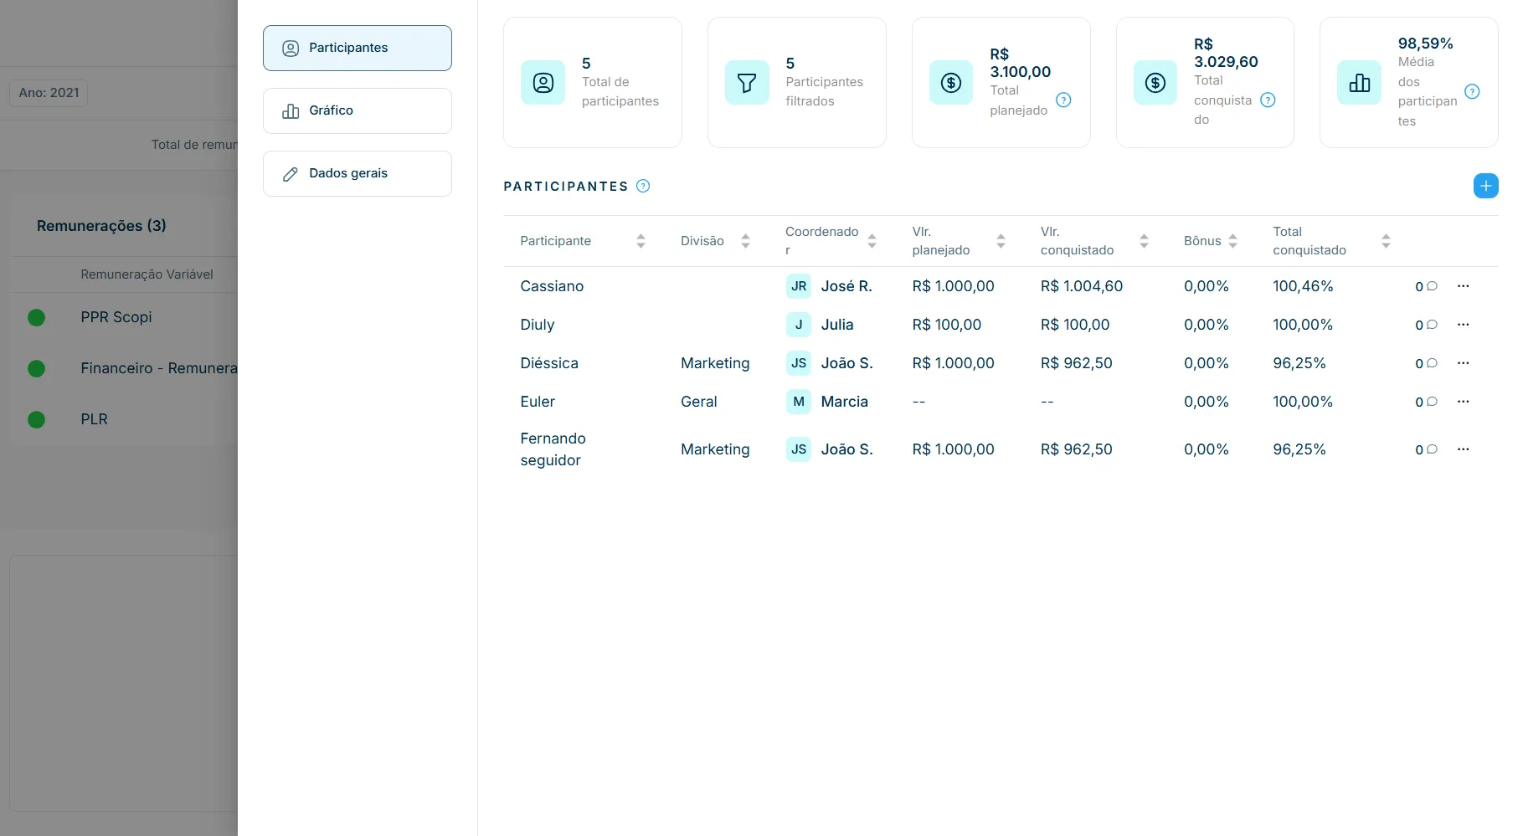
Task: Open the Média dos participantes help icon
Action: (1472, 91)
